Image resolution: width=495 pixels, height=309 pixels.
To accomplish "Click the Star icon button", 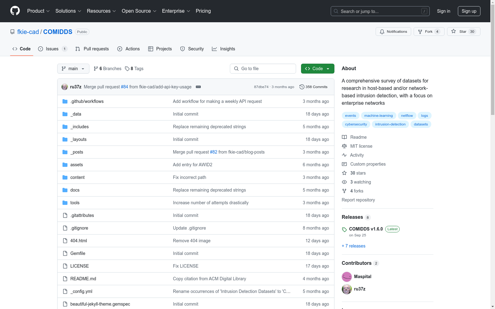I will pos(454,32).
